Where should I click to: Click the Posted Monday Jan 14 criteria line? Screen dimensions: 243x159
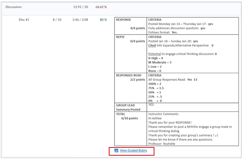(180, 24)
